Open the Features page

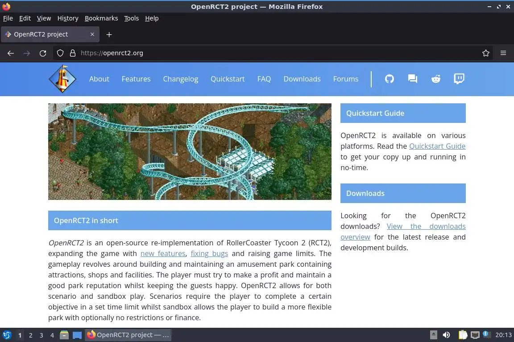pos(136,79)
